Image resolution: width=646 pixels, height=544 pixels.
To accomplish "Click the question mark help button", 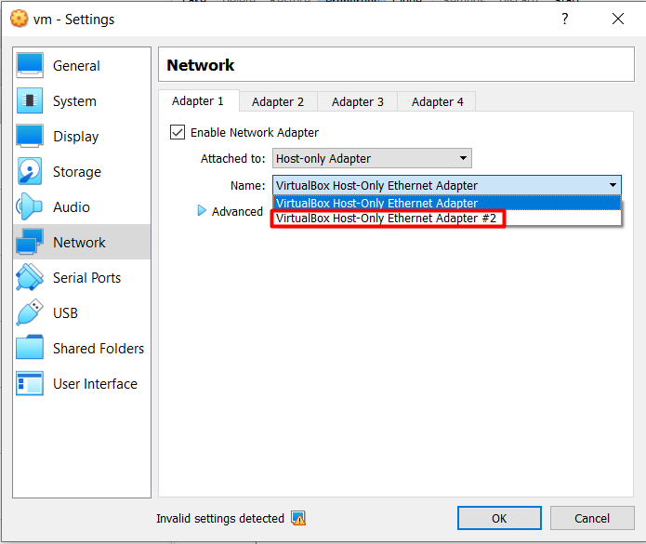I will coord(565,19).
